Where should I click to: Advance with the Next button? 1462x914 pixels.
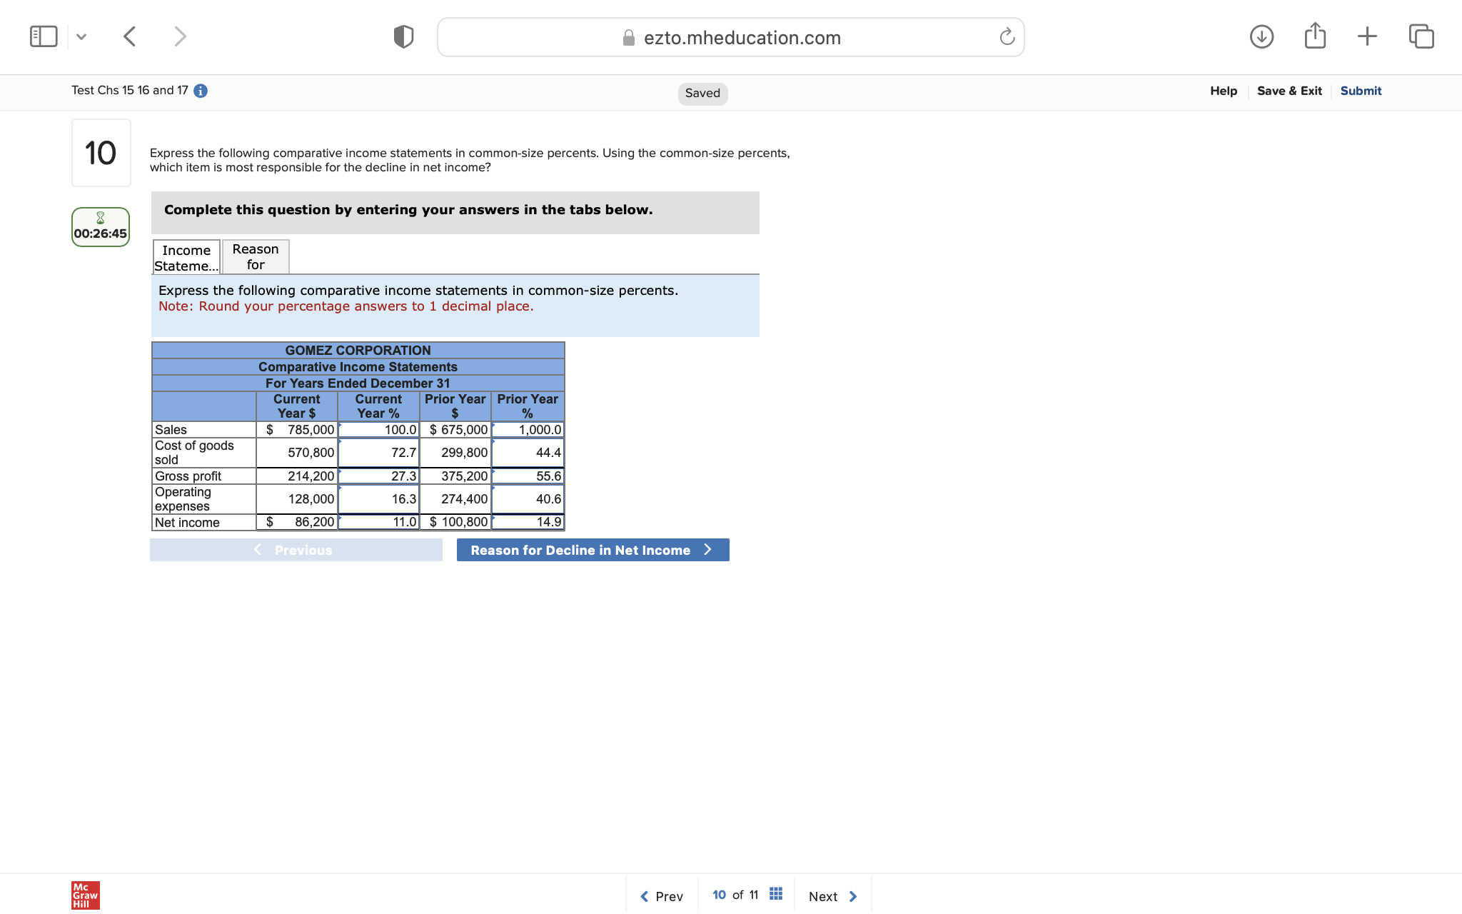point(832,895)
